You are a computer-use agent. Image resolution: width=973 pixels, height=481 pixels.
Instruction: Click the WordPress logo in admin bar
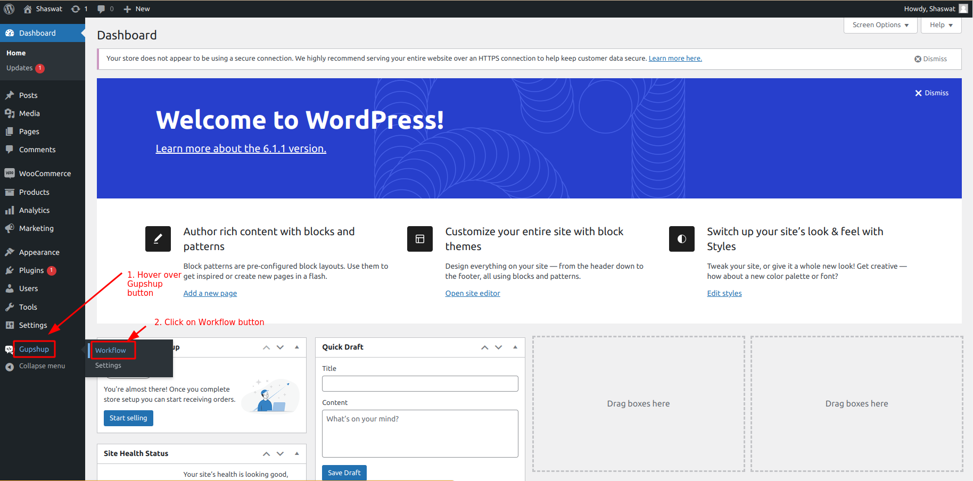tap(9, 9)
